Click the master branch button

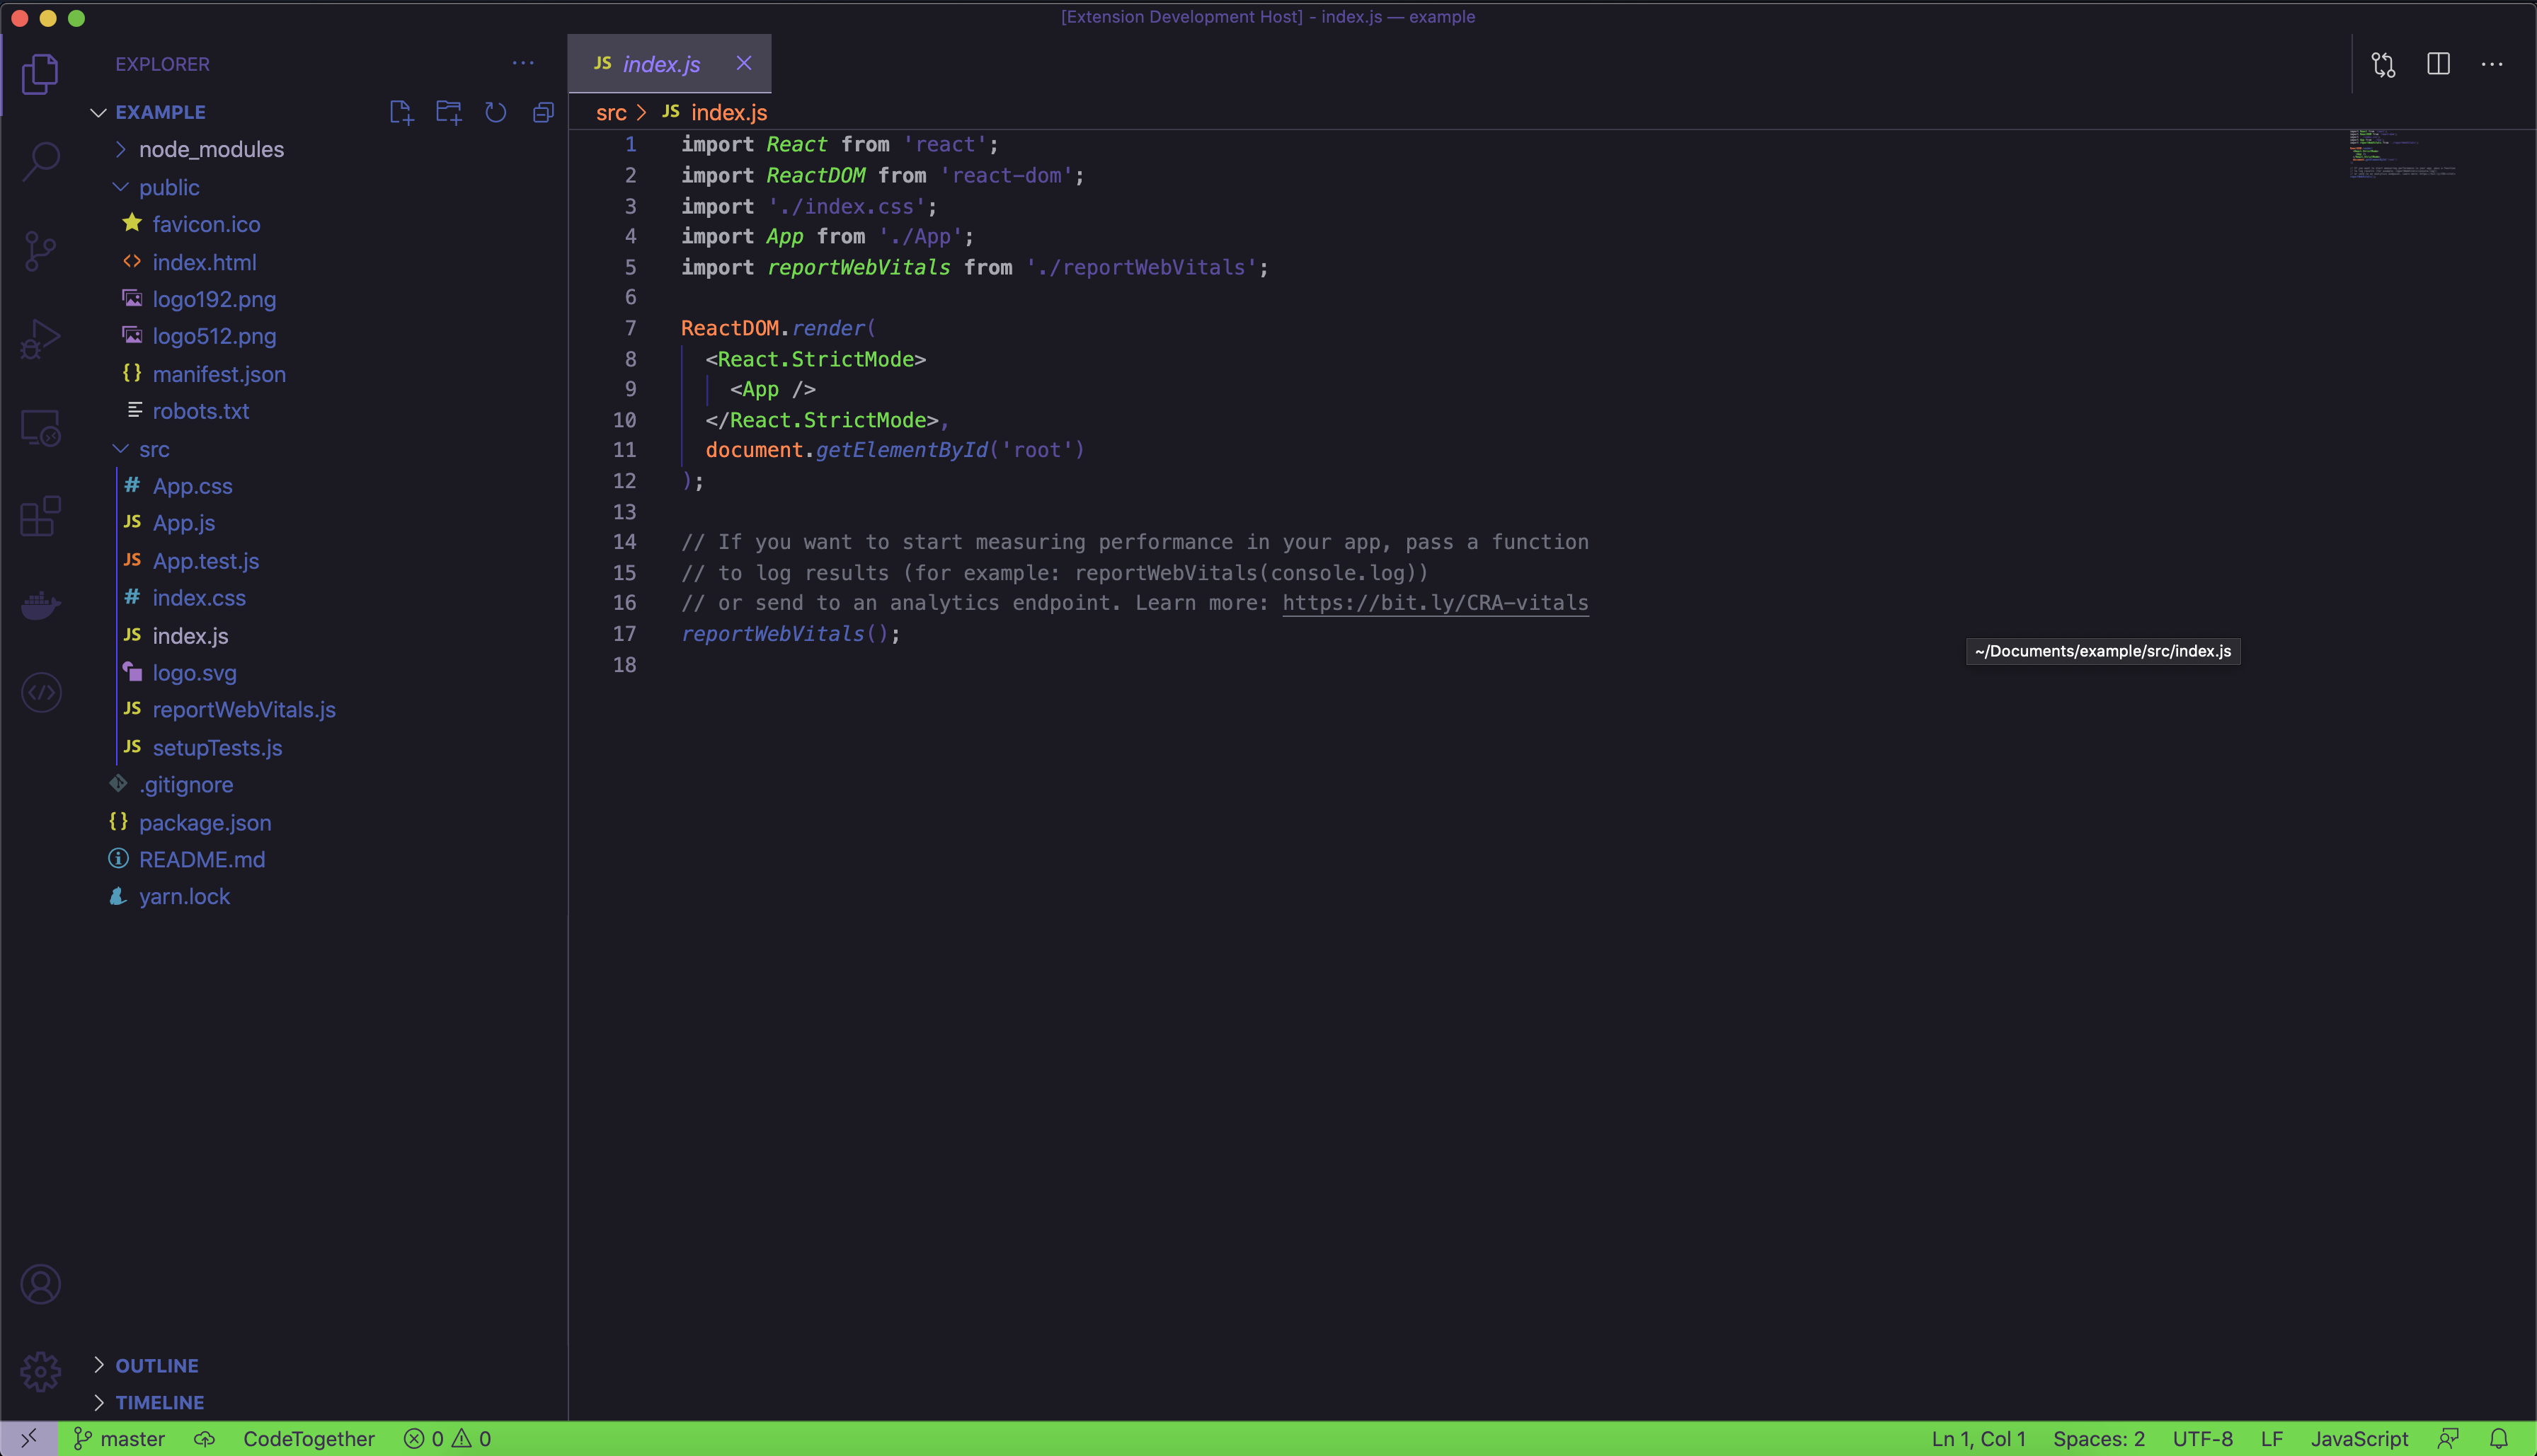pos(120,1438)
